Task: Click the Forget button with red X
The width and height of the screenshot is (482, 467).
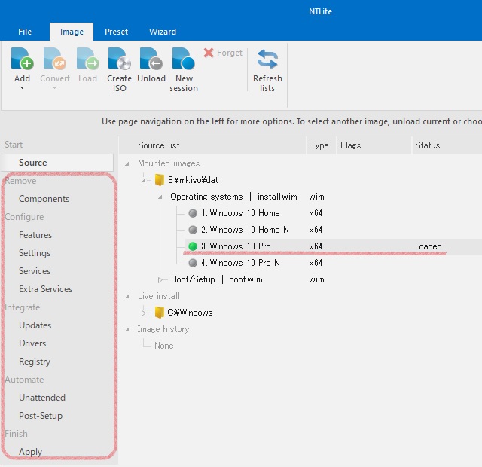Action: pos(223,53)
